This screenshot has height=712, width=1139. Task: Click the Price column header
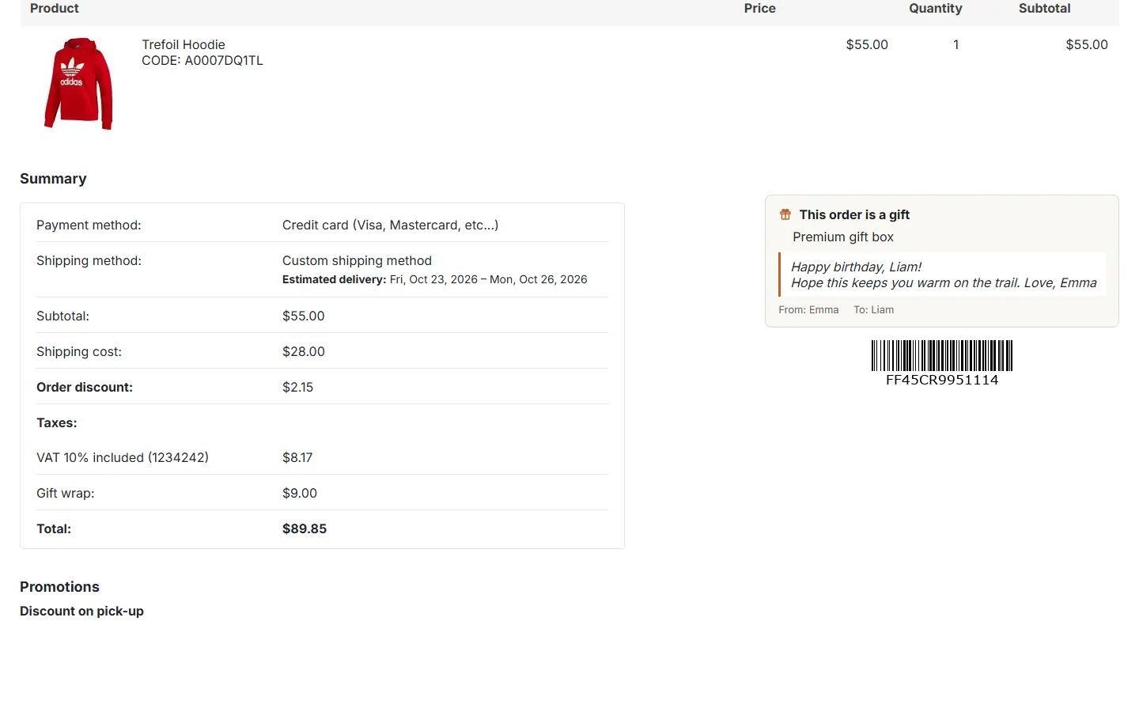pyautogui.click(x=759, y=8)
